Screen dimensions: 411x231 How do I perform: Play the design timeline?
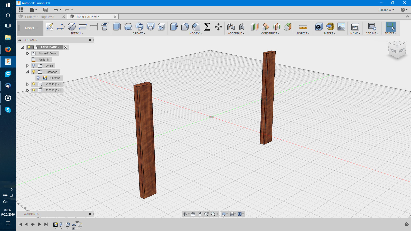click(39, 224)
